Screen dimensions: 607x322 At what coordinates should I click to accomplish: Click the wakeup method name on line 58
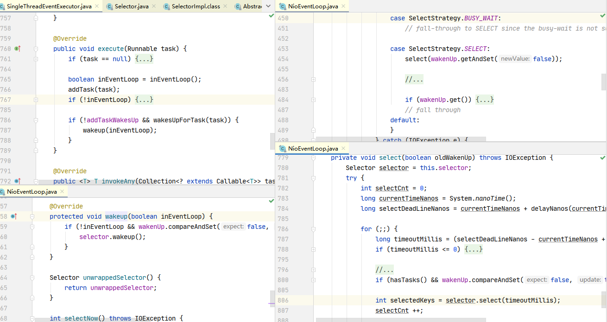pos(116,216)
